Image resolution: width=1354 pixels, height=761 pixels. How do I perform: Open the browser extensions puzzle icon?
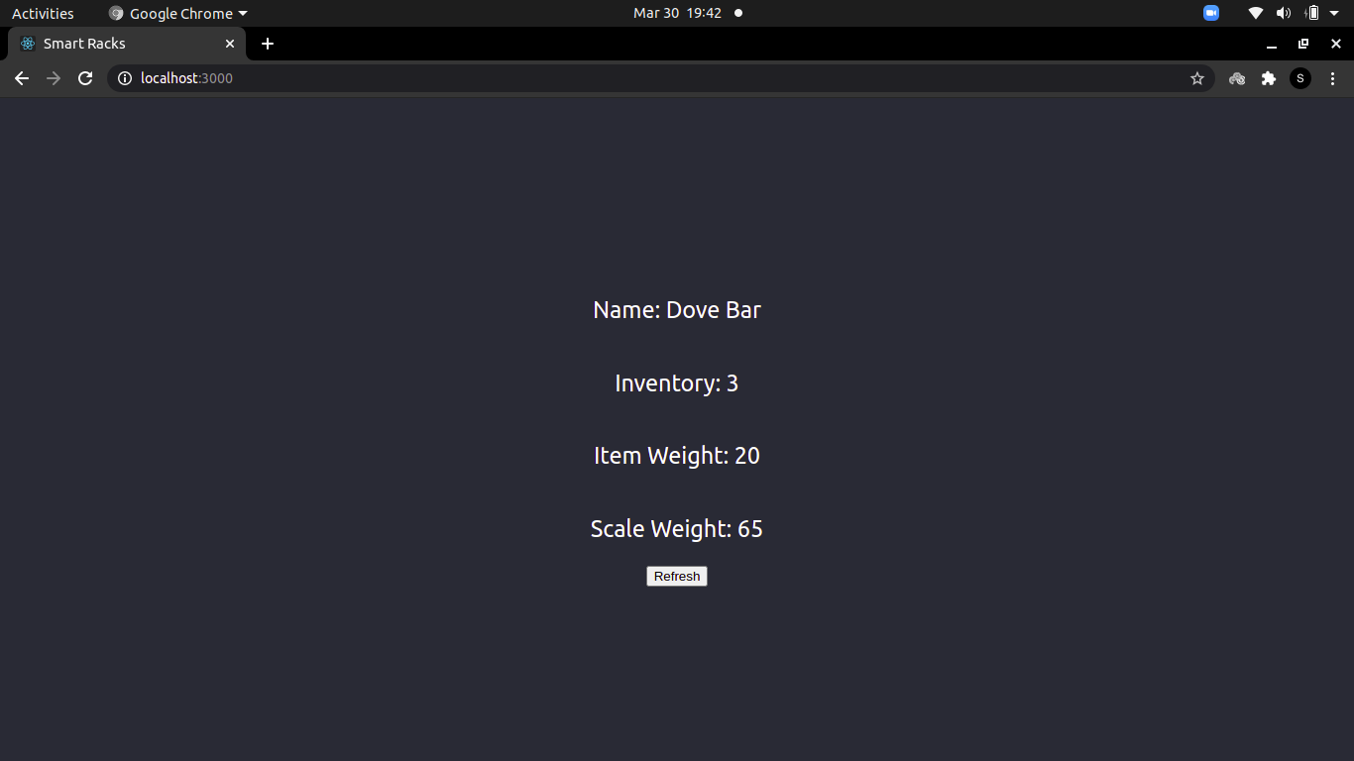tap(1269, 77)
